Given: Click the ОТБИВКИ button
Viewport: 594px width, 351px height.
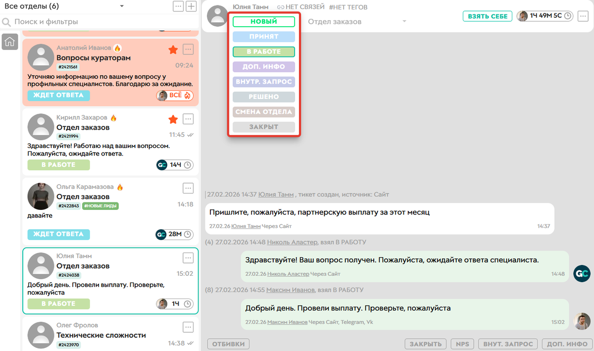Looking at the screenshot, I should [228, 344].
